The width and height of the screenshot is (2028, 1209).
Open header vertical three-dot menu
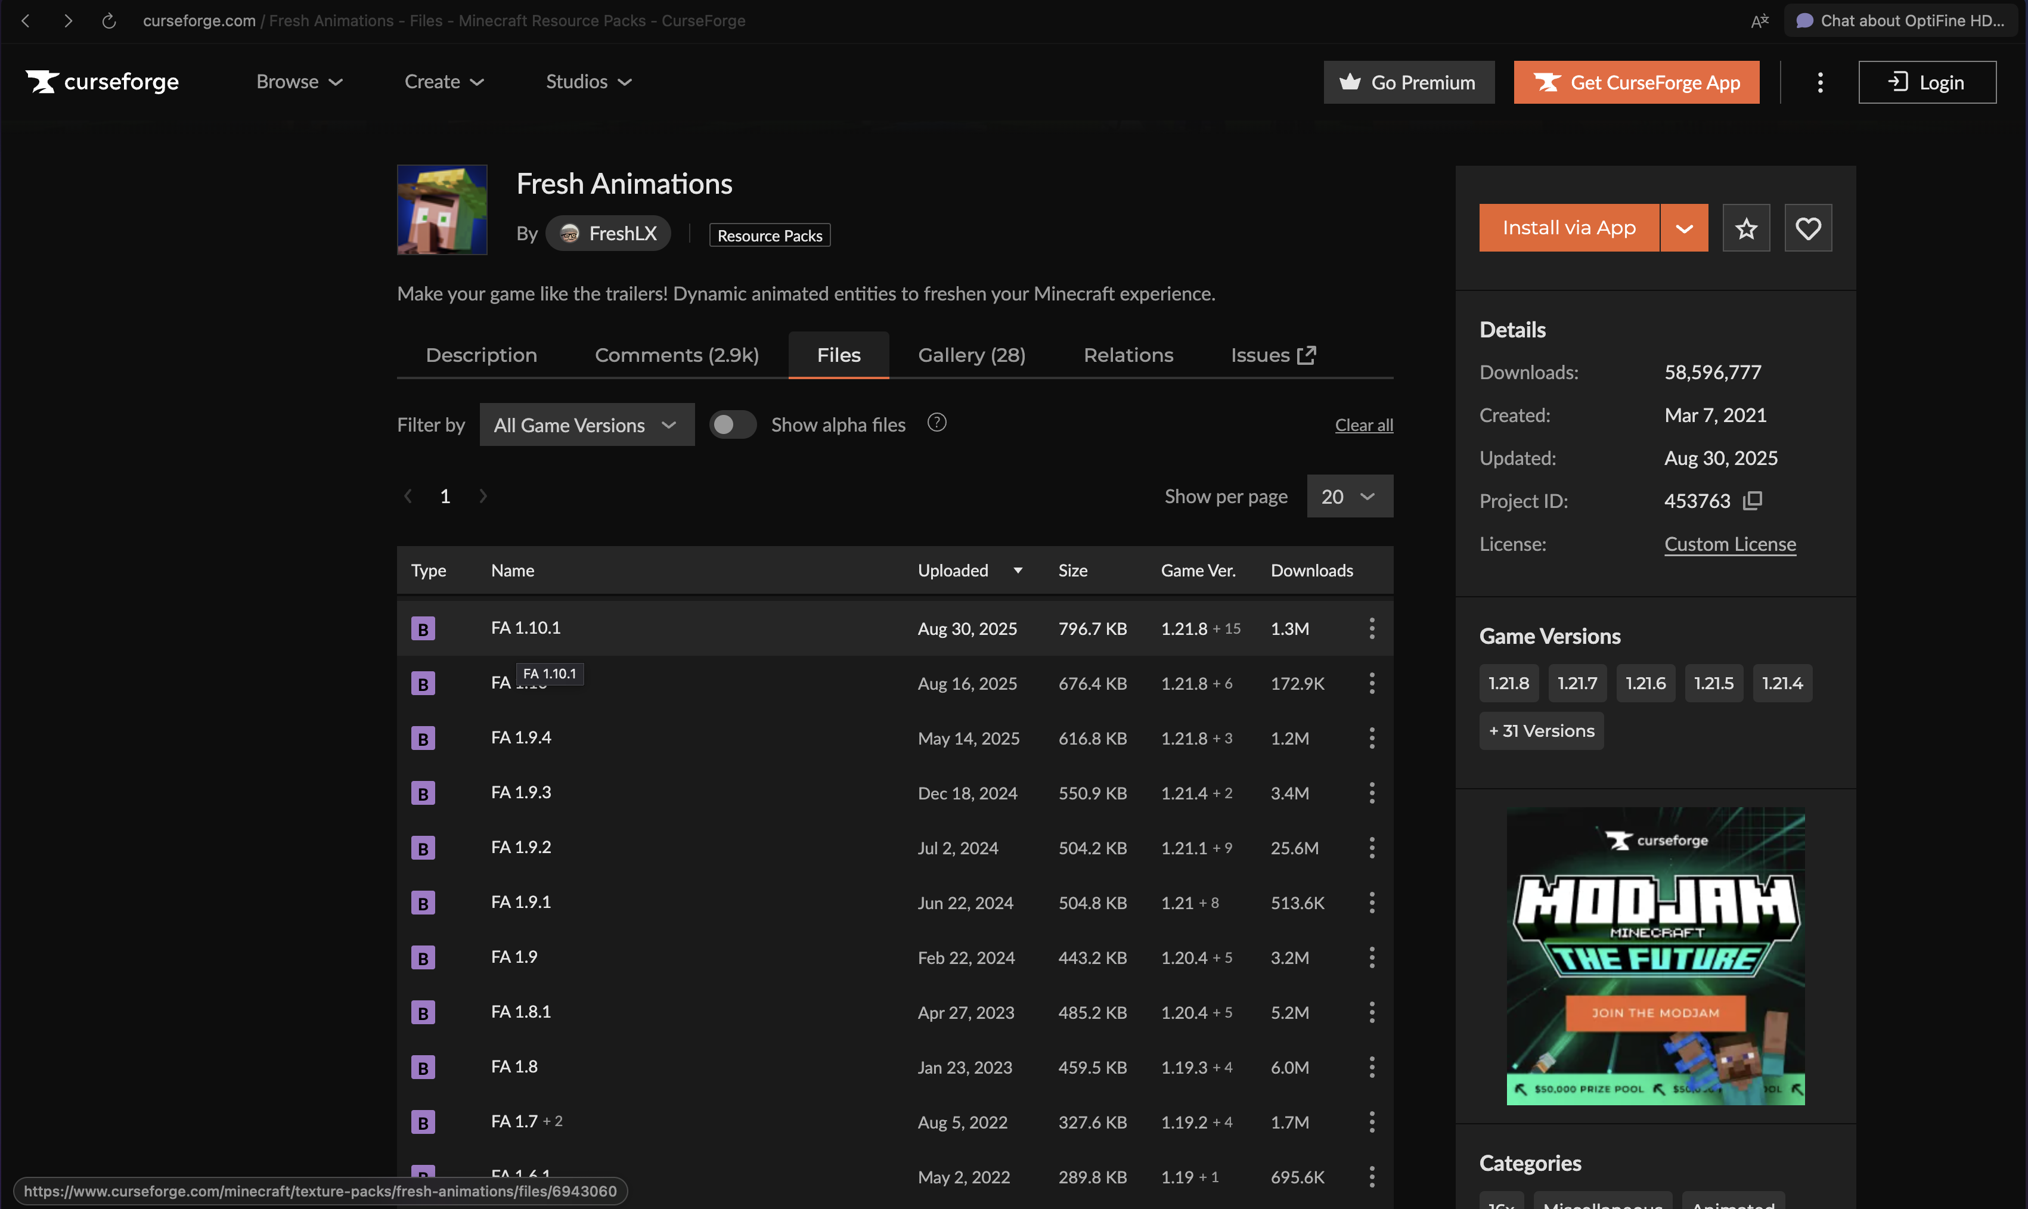1819,82
